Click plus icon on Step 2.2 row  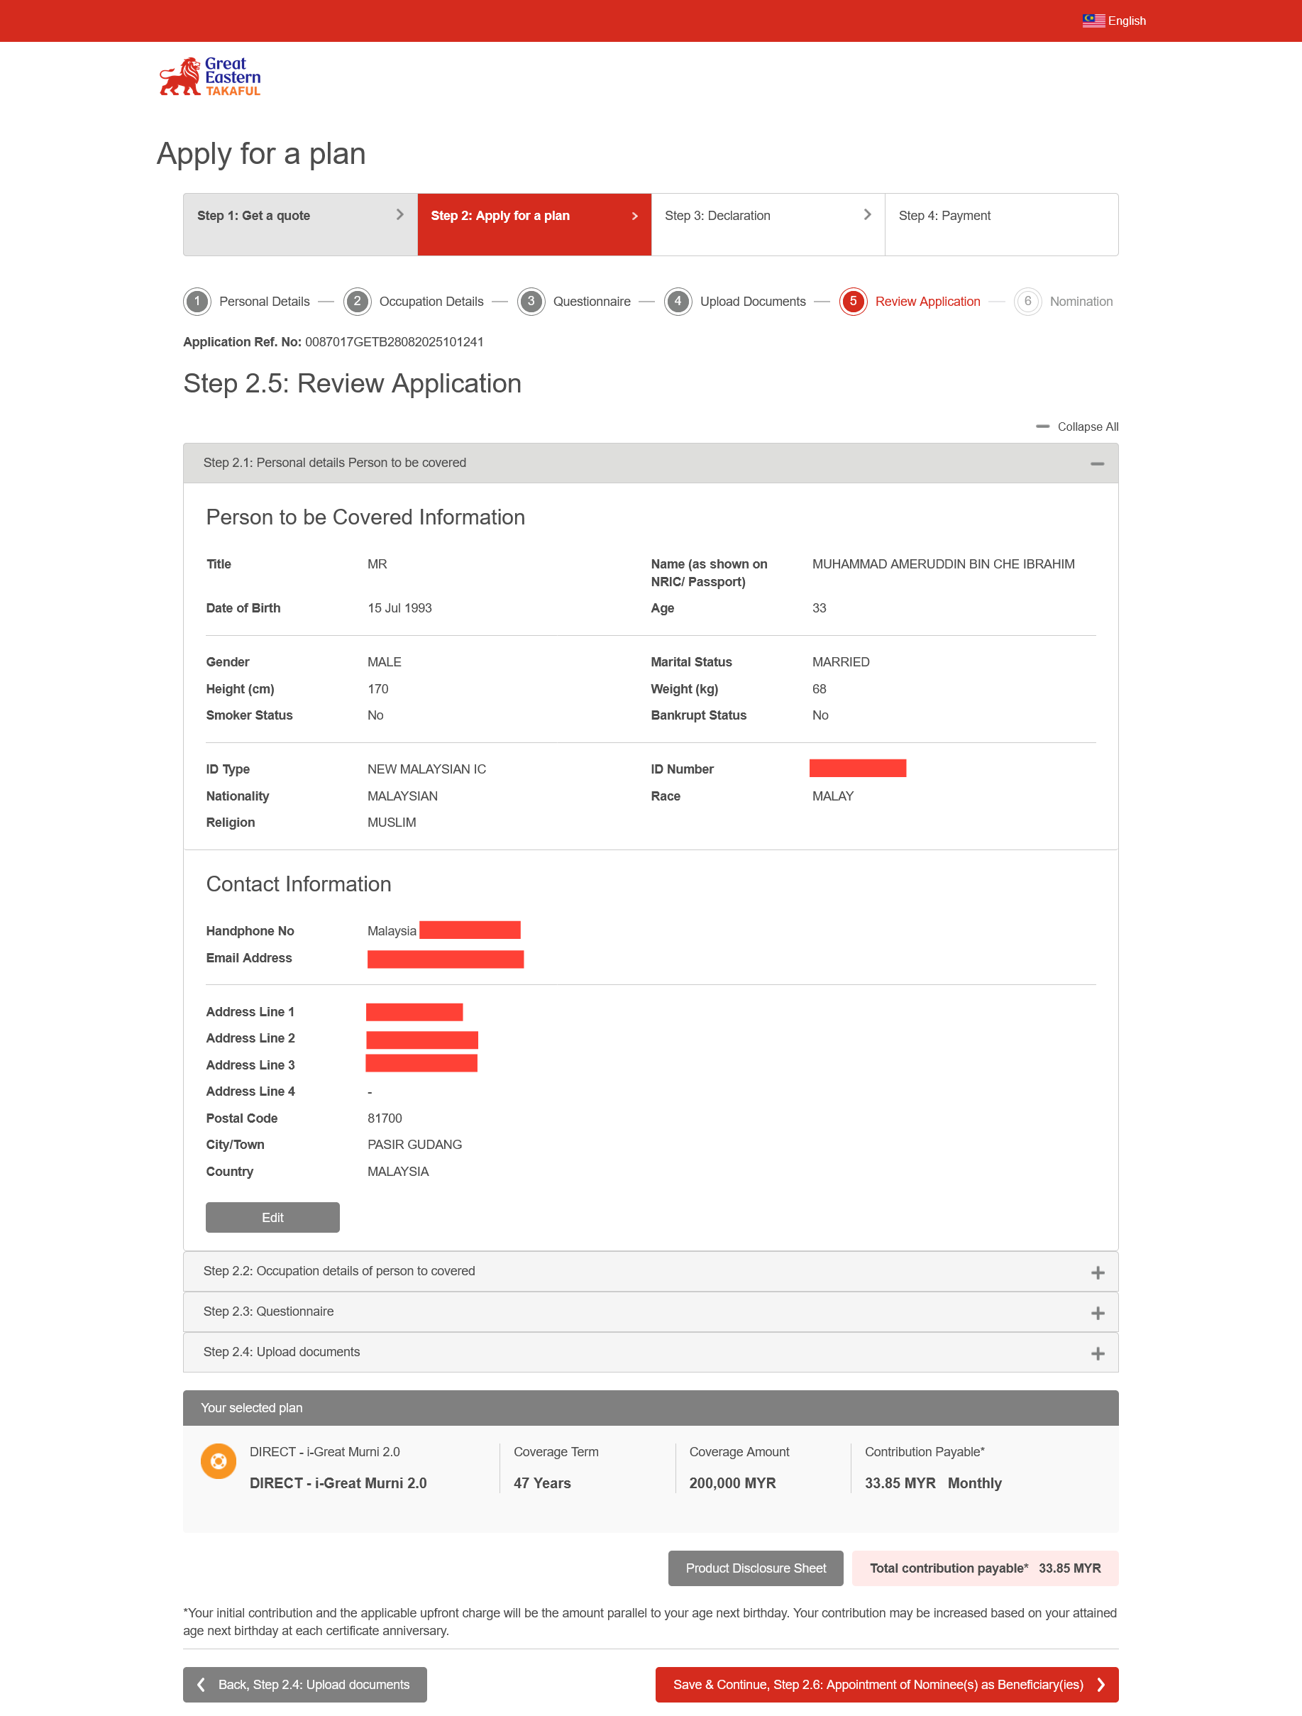[1097, 1273]
